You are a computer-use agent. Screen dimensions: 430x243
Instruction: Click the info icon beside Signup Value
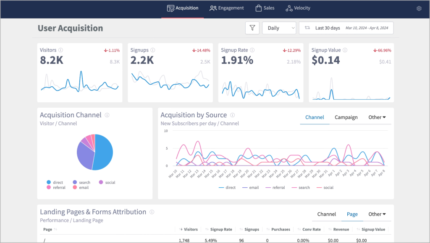point(345,50)
